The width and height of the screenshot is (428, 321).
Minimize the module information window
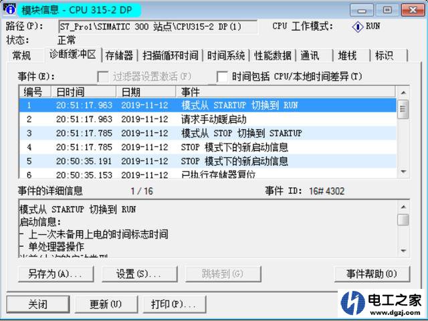point(362,11)
